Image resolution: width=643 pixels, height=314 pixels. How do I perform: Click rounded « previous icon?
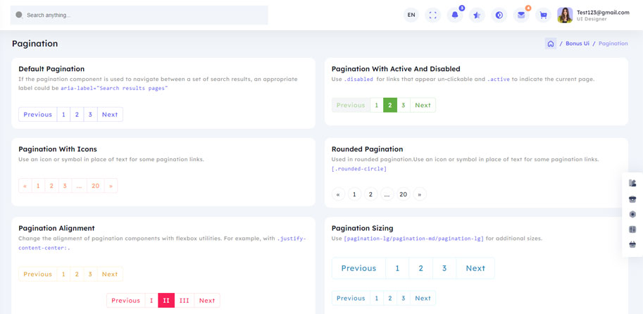pos(338,194)
